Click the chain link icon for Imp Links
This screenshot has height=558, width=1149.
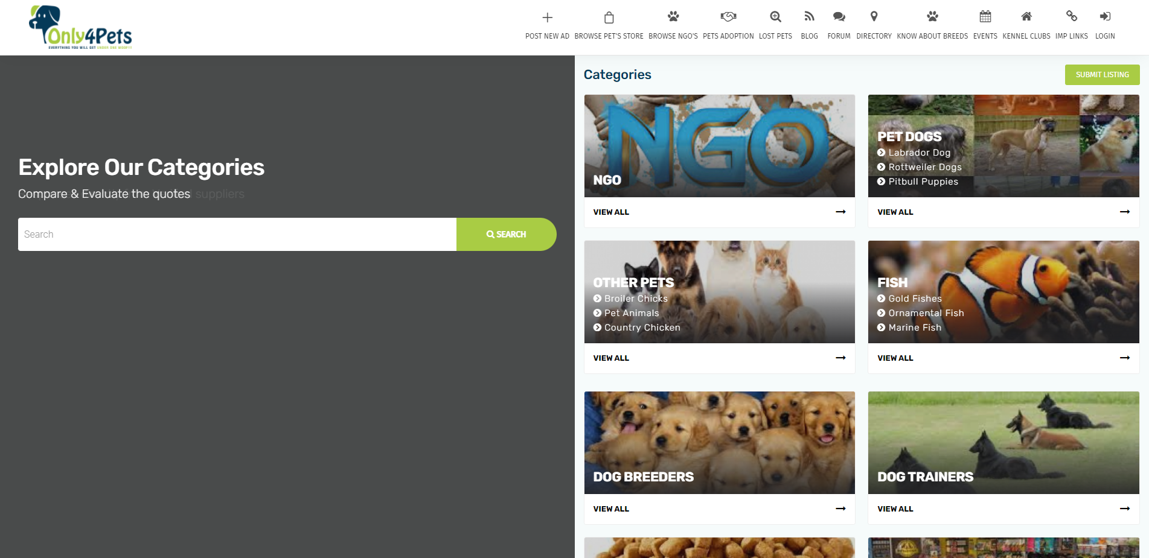pyautogui.click(x=1071, y=16)
